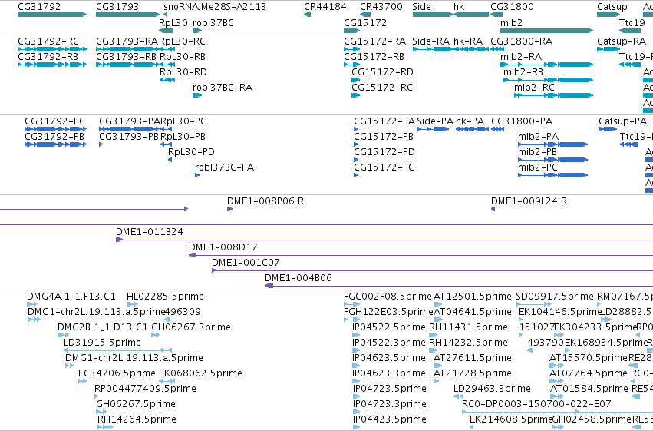The image size is (653, 431).
Task: Click EST AT12501.5prime label
Action: (473, 297)
